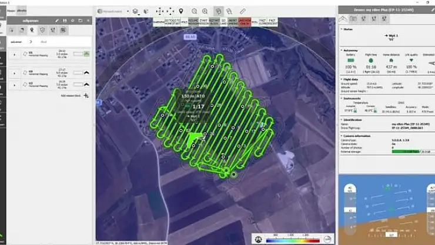Viewport: 435px width, 245px height.
Task: Click Add mission block
Action: click(x=86, y=95)
